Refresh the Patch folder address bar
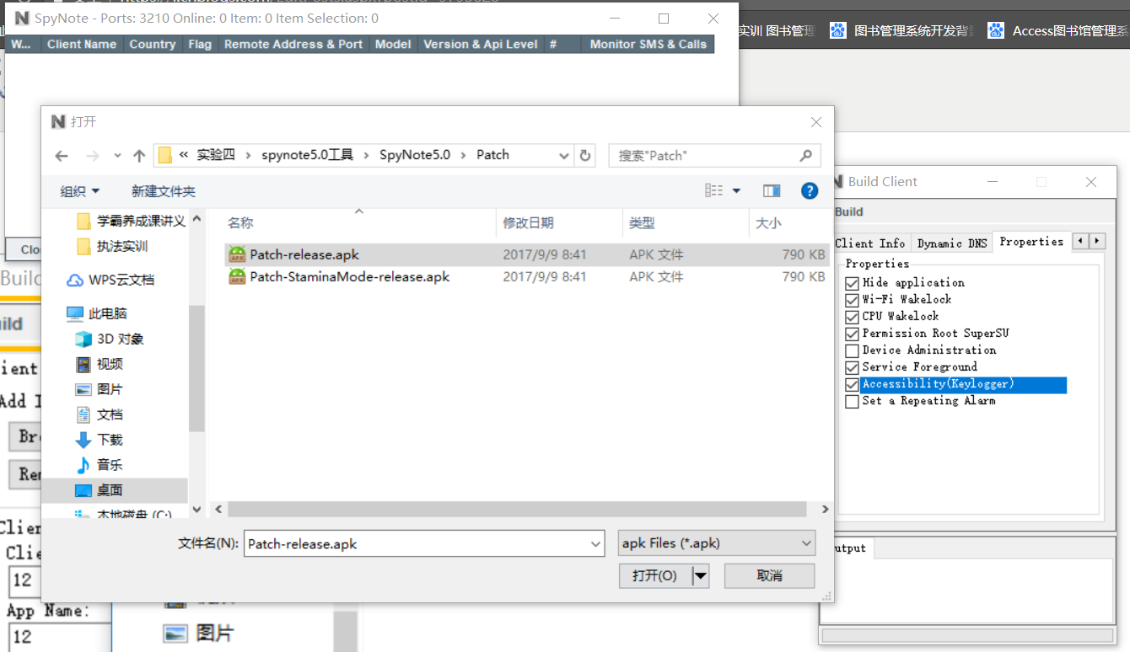This screenshot has width=1130, height=652. pyautogui.click(x=585, y=155)
